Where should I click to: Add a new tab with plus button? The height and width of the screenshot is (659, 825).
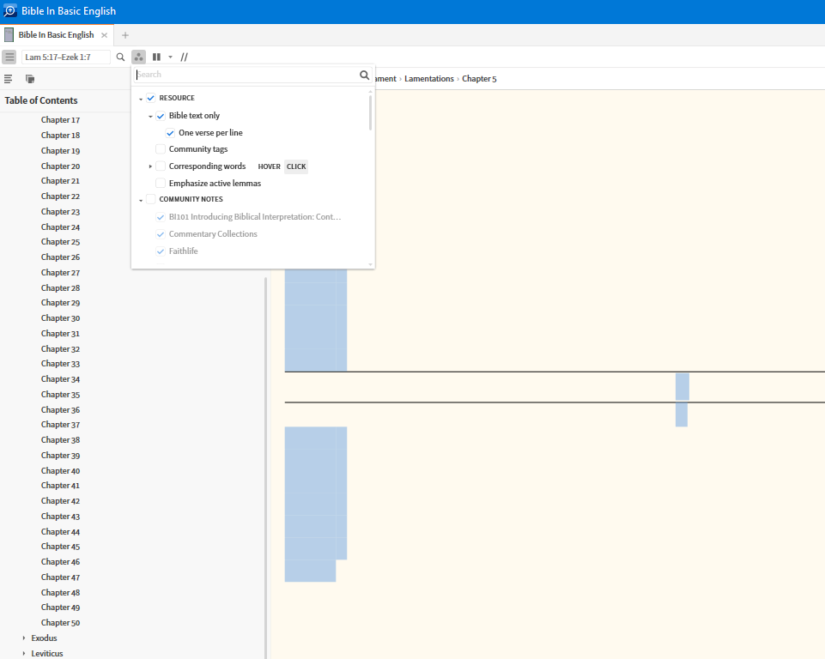tap(125, 35)
